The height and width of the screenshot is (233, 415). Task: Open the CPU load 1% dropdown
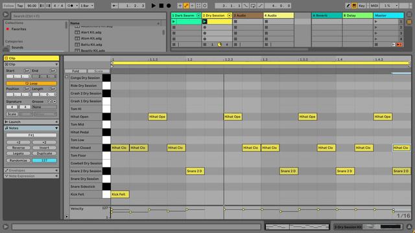[x=390, y=6]
